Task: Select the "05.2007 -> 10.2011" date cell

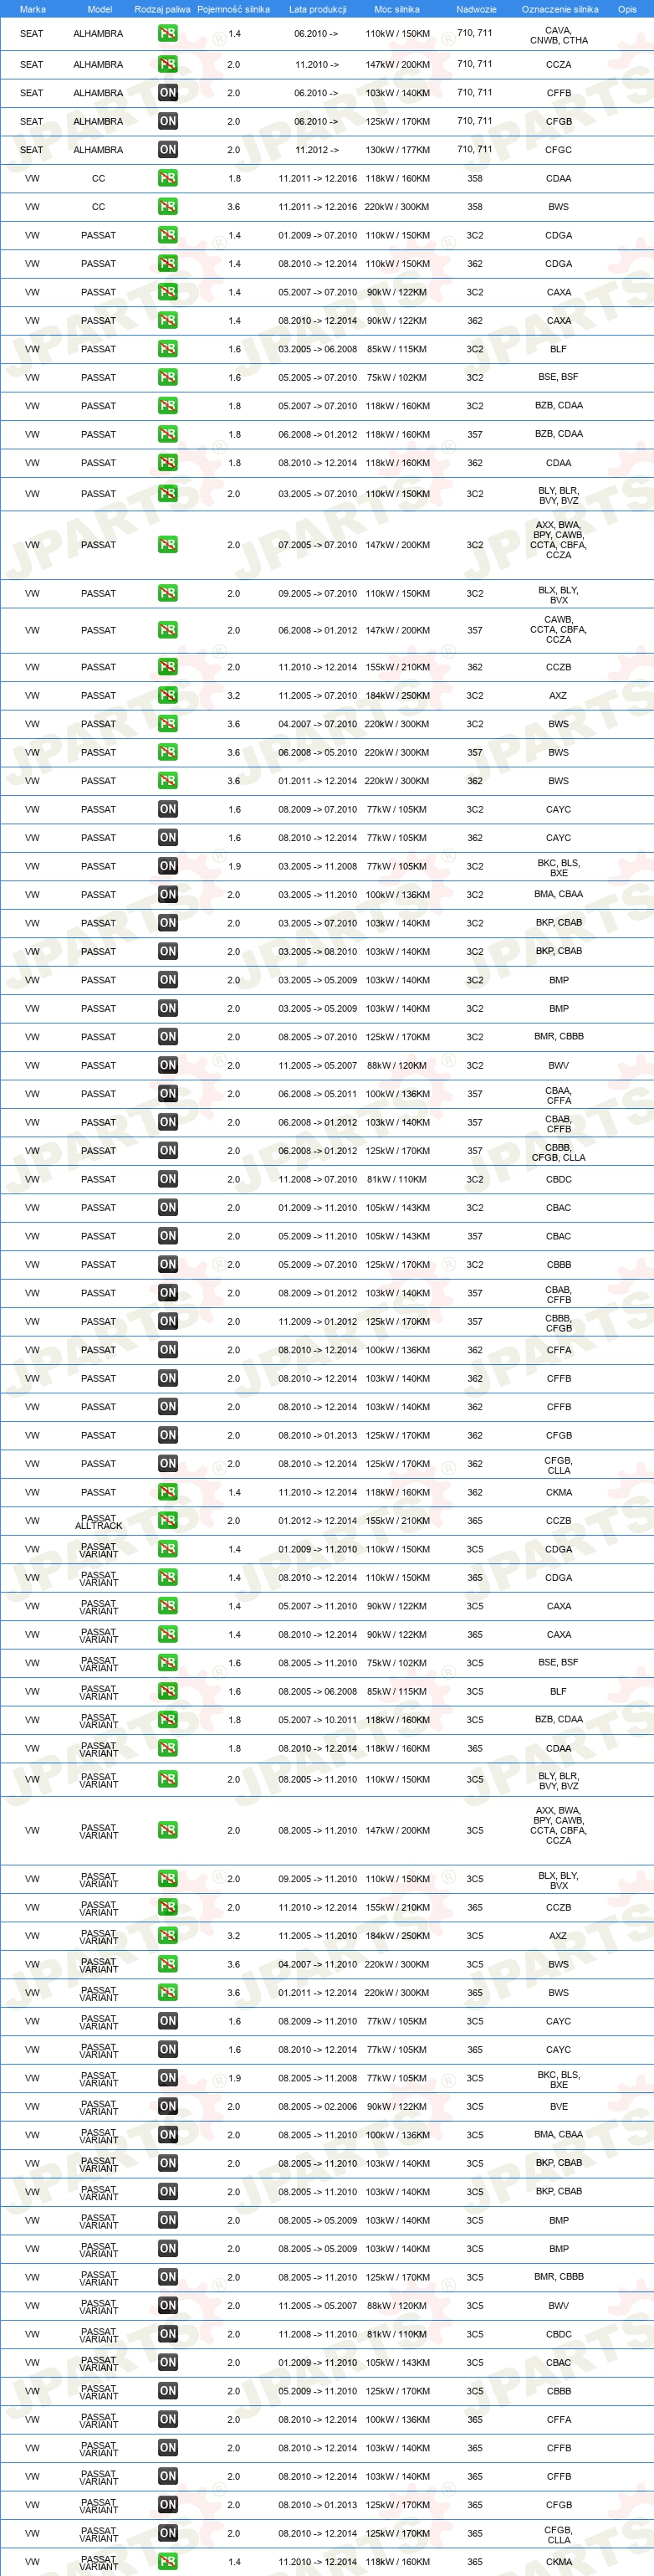Action: click(x=317, y=1720)
